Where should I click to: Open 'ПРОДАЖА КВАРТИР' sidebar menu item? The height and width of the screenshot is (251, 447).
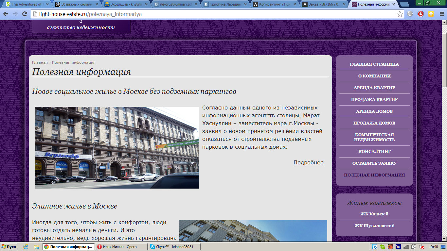pyautogui.click(x=374, y=99)
